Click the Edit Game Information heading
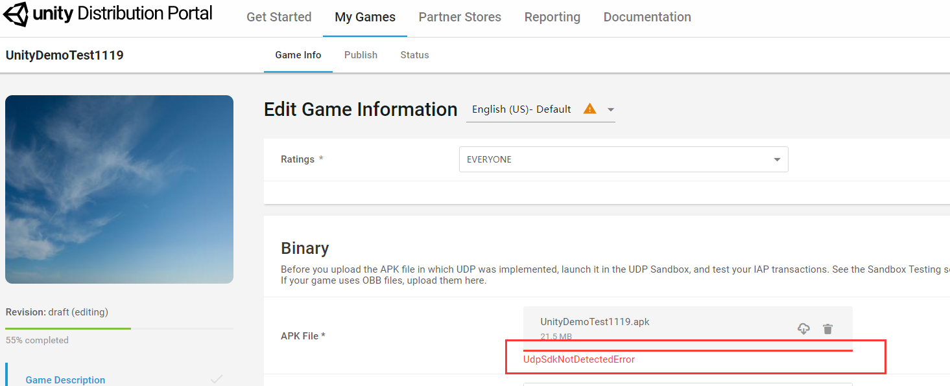Image resolution: width=950 pixels, height=386 pixels. 361,109
